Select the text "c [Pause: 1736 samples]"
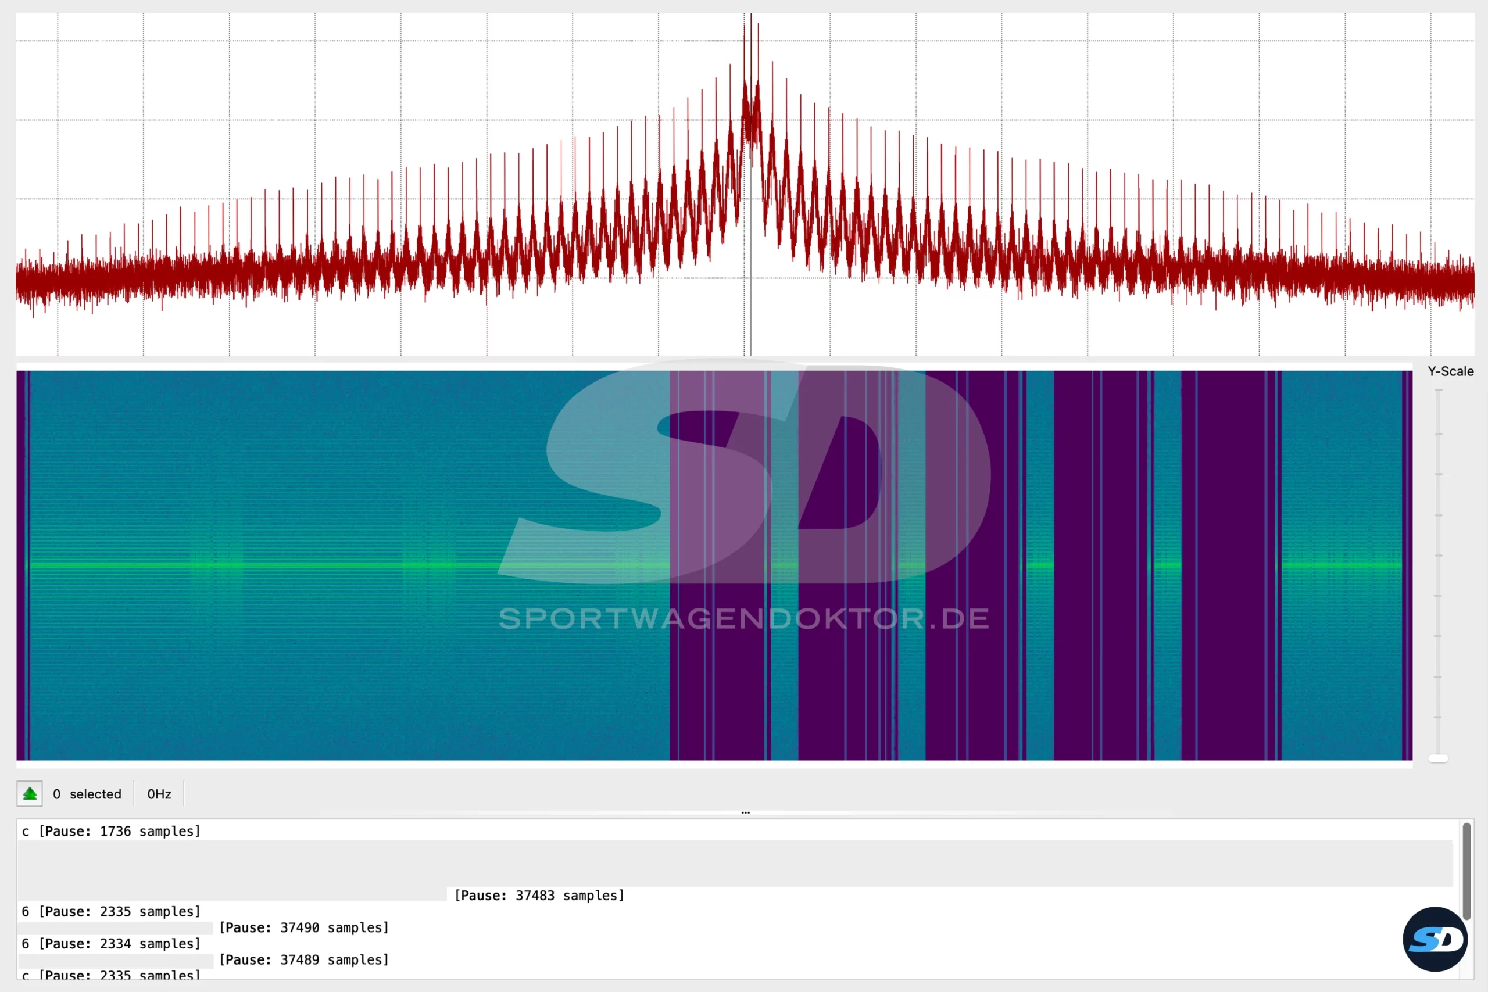This screenshot has height=992, width=1488. coord(110,831)
